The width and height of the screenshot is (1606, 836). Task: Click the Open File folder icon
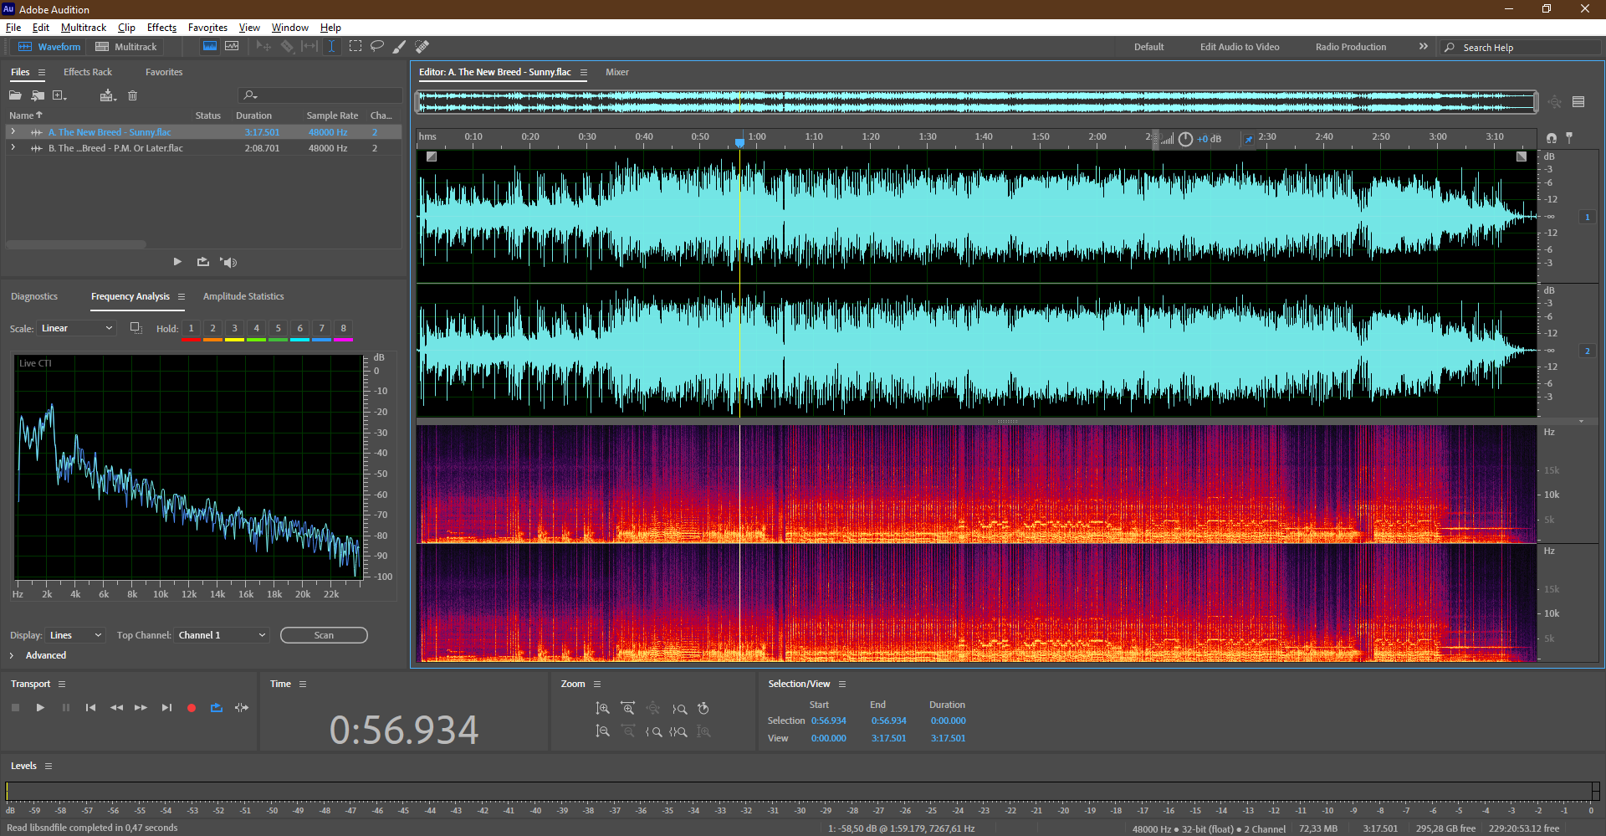click(x=15, y=95)
